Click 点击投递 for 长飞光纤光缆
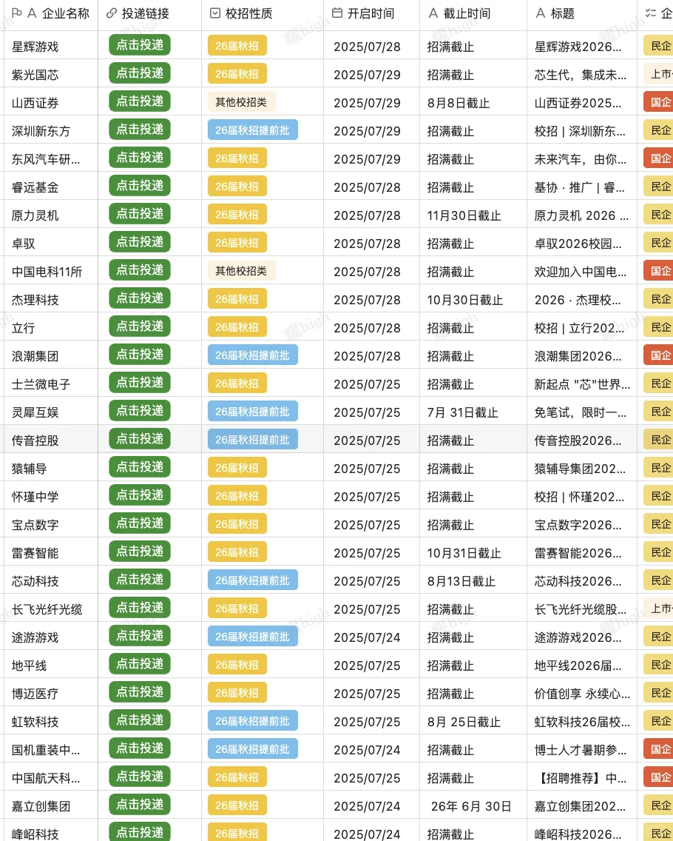673x841 pixels. [x=139, y=608]
